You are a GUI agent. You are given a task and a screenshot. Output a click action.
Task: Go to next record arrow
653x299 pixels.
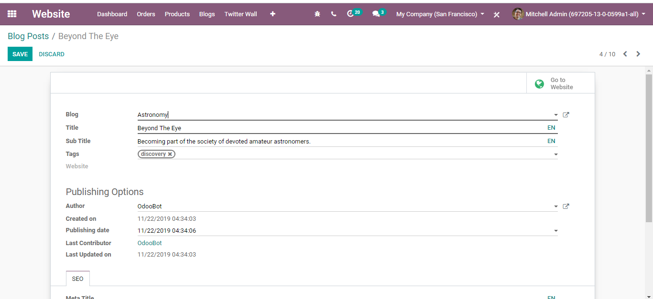coord(638,54)
